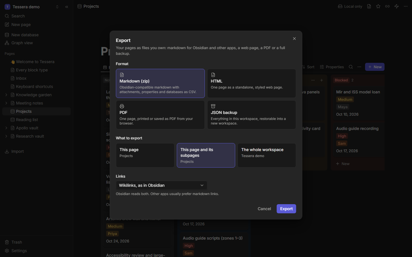The image size is (412, 257).
Task: Export only This page
Action: (x=145, y=155)
